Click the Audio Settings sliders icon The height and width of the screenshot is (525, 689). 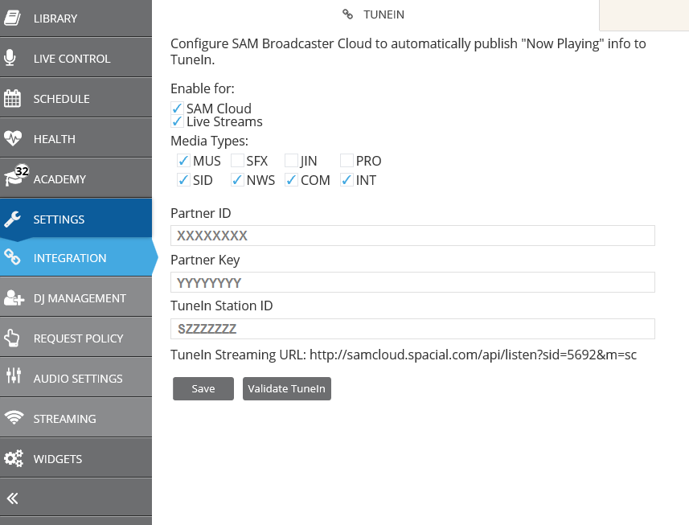[14, 375]
